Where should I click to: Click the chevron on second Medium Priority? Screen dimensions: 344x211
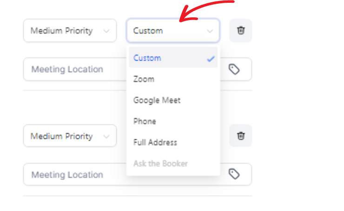(x=106, y=136)
